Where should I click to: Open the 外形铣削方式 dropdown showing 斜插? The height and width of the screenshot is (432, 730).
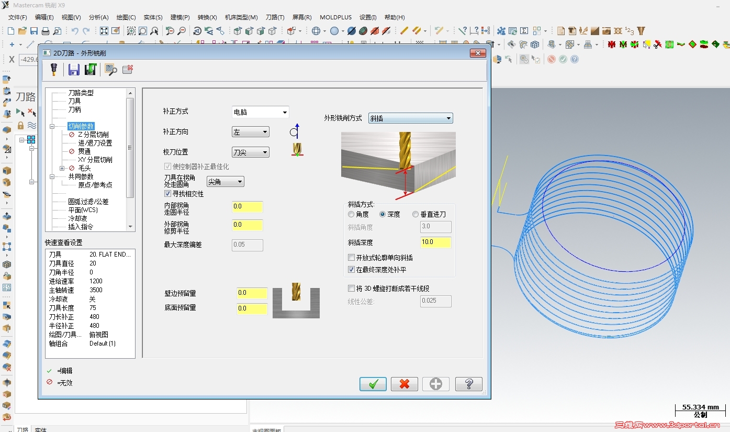411,118
